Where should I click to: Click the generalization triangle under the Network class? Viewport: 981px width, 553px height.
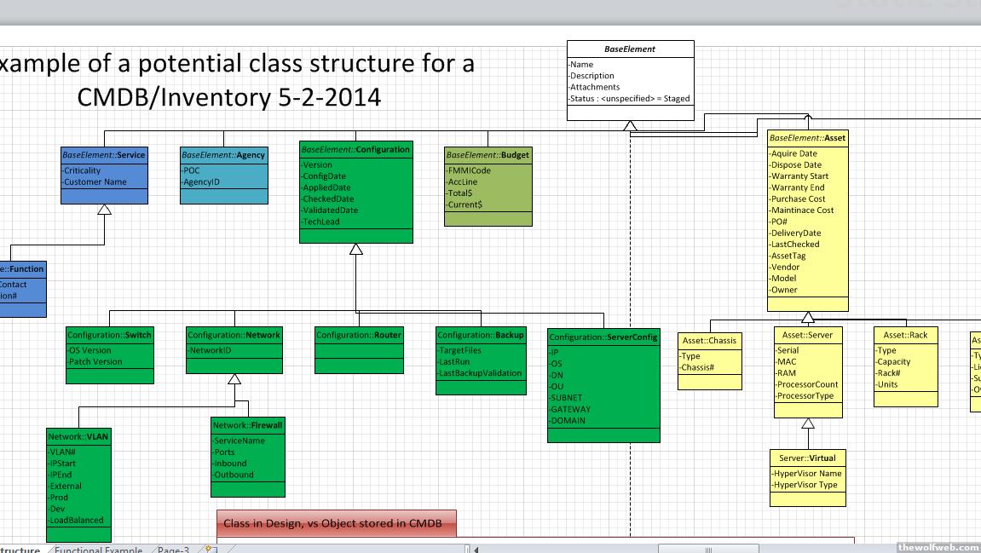(x=235, y=379)
